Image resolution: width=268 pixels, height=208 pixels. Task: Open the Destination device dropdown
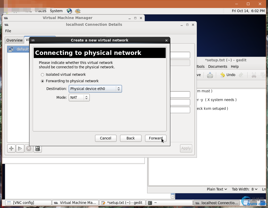coord(95,89)
